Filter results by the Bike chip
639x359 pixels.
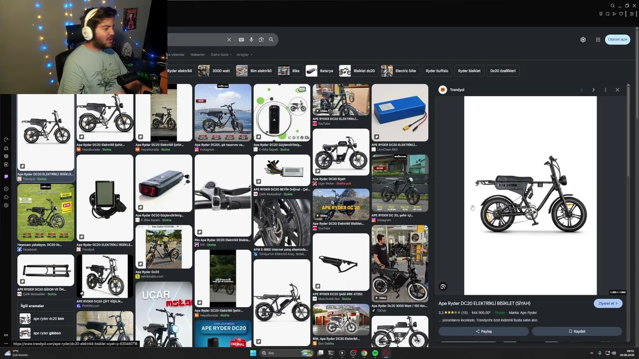pos(290,71)
